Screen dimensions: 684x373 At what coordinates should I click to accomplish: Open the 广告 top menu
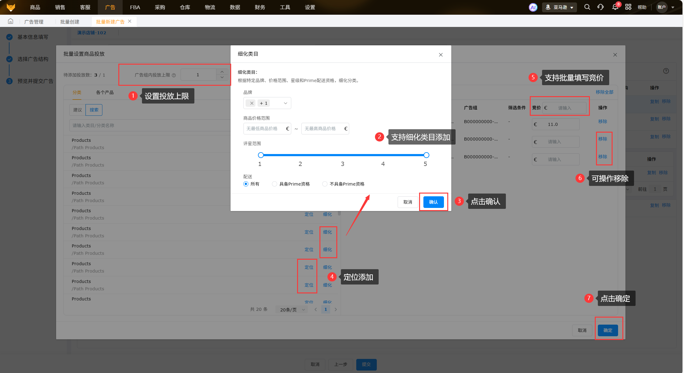tap(110, 7)
